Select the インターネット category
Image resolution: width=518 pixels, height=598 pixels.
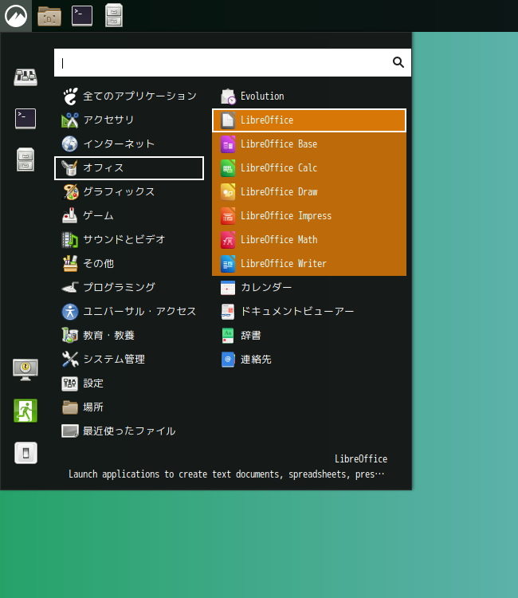point(118,144)
